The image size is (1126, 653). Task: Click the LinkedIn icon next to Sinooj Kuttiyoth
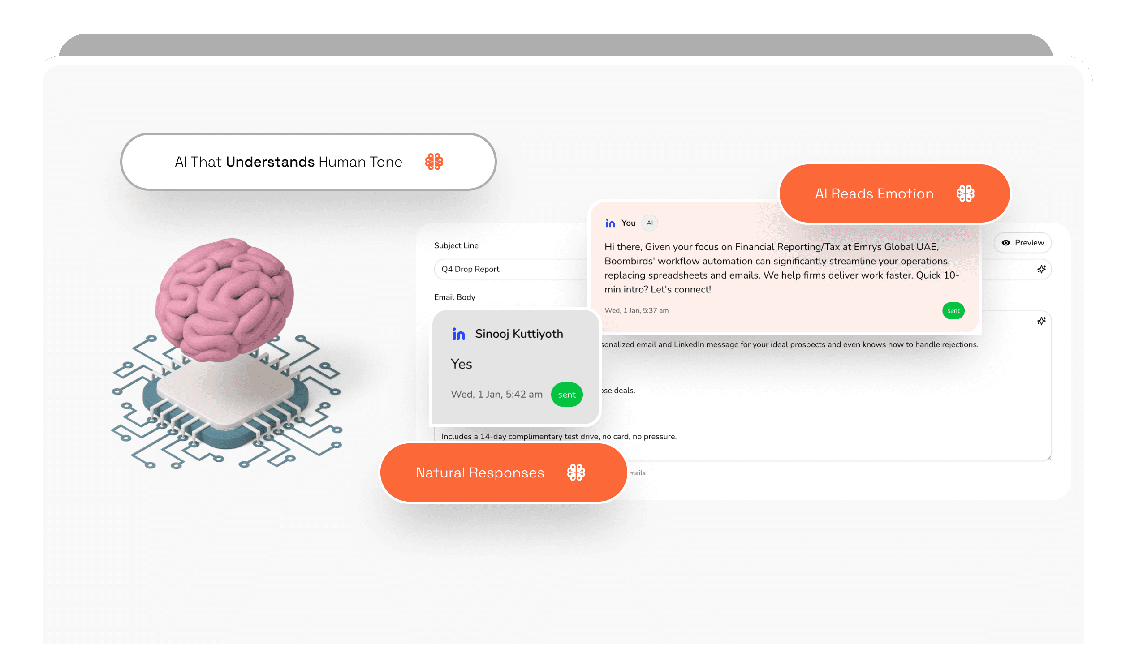[458, 334]
